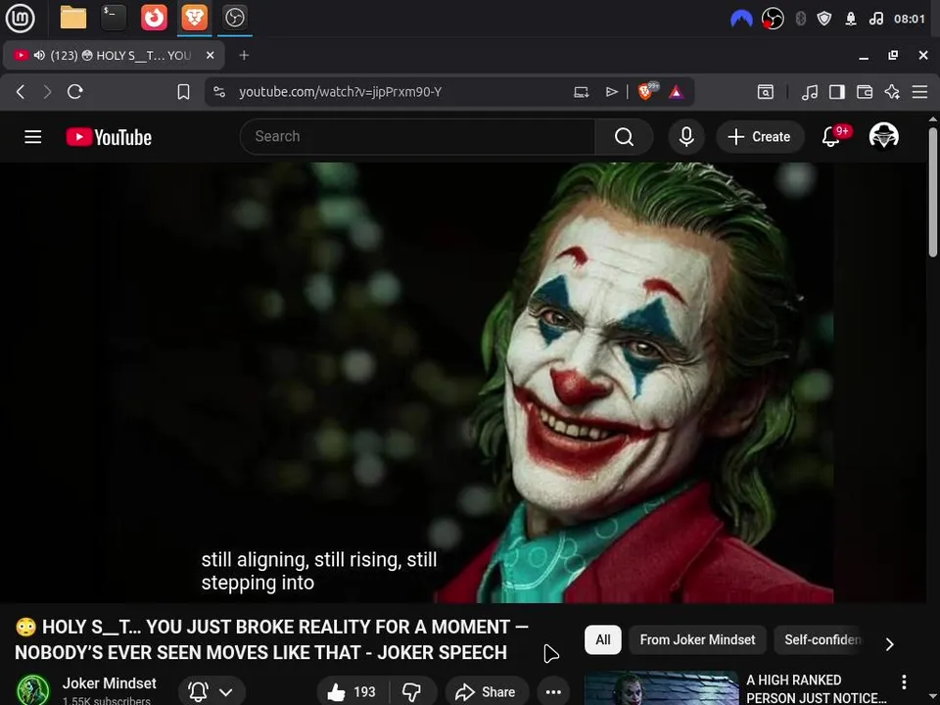The image size is (940, 705).
Task: Open the A HIGH RANKED PERSON video title
Action: pyautogui.click(x=816, y=688)
